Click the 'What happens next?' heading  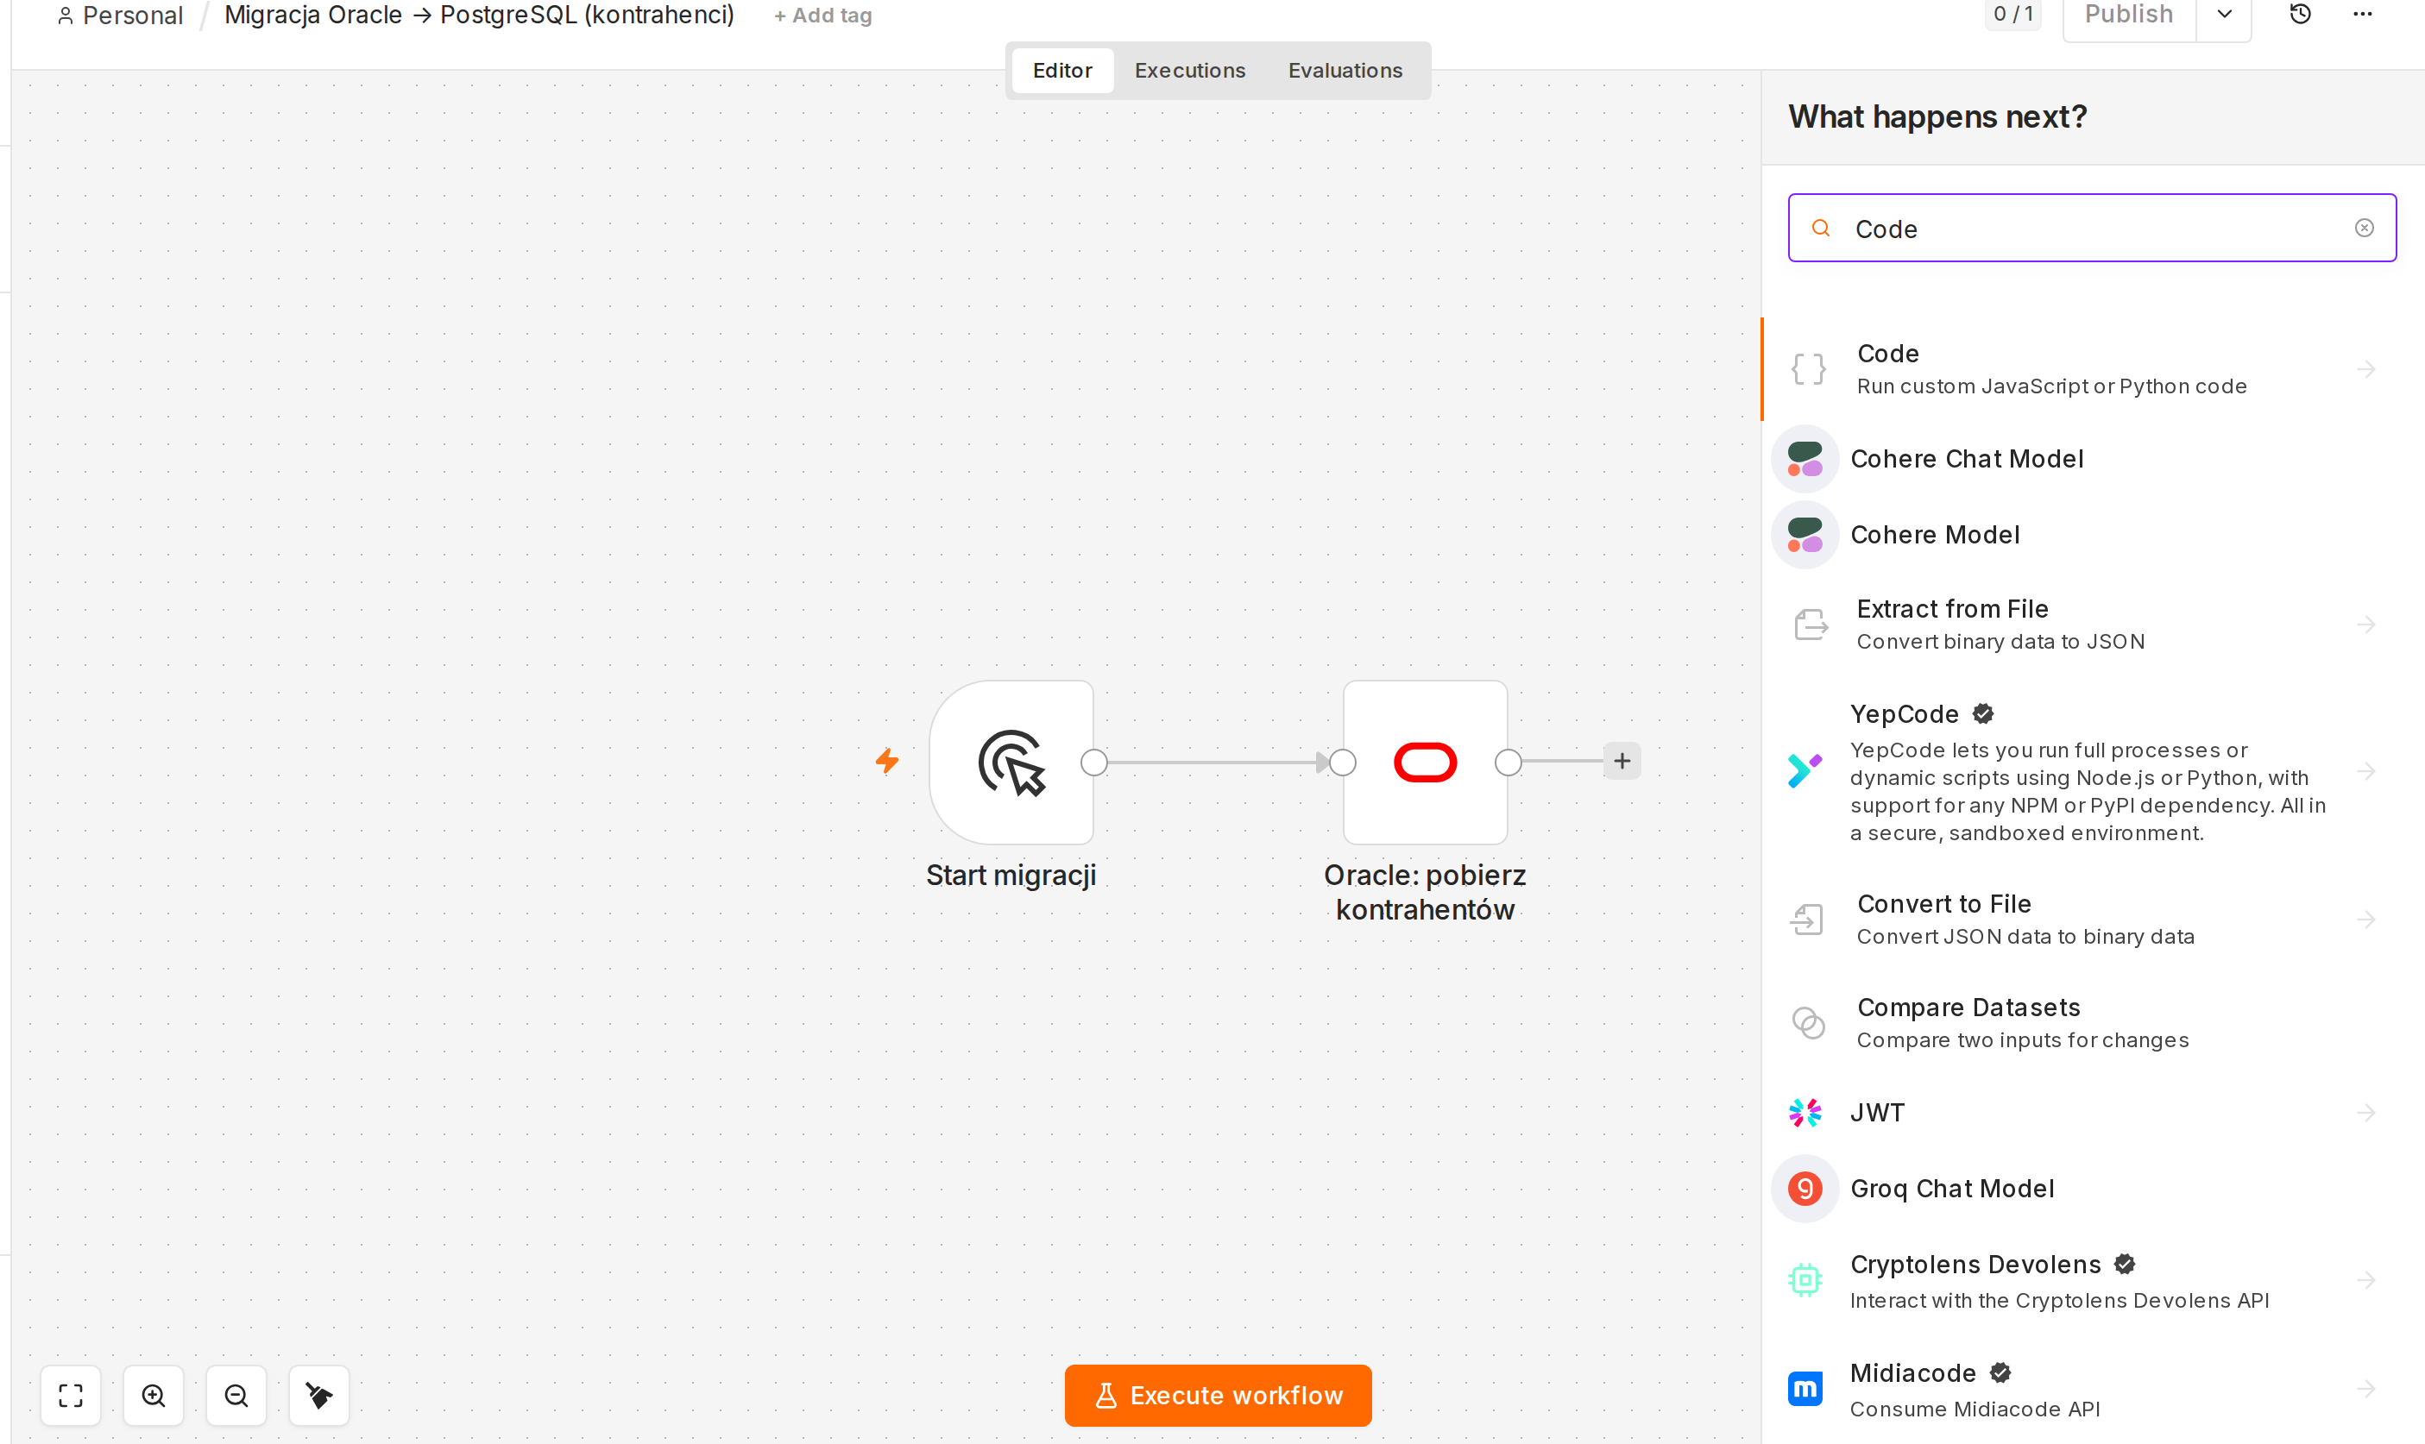[1937, 116]
